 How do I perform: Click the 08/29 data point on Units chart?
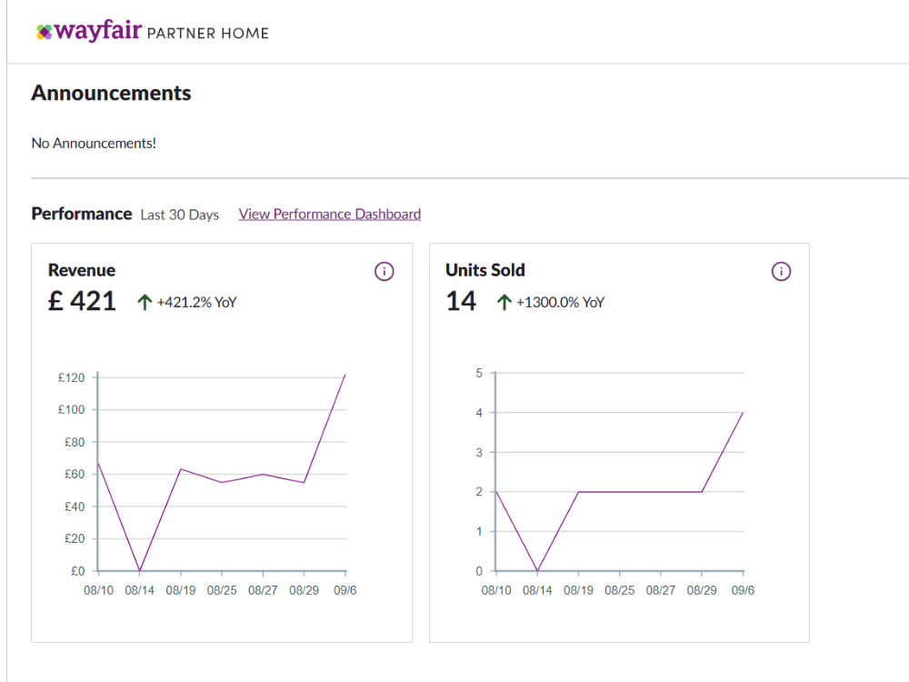(702, 492)
